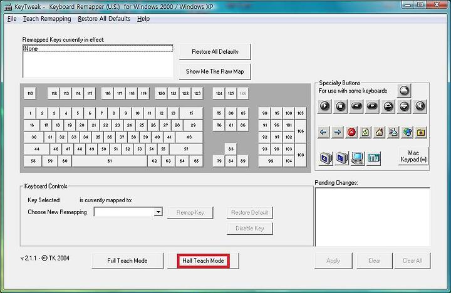Select tall numpad key 108
This screenshot has width=451, height=293.
[x=301, y=155]
